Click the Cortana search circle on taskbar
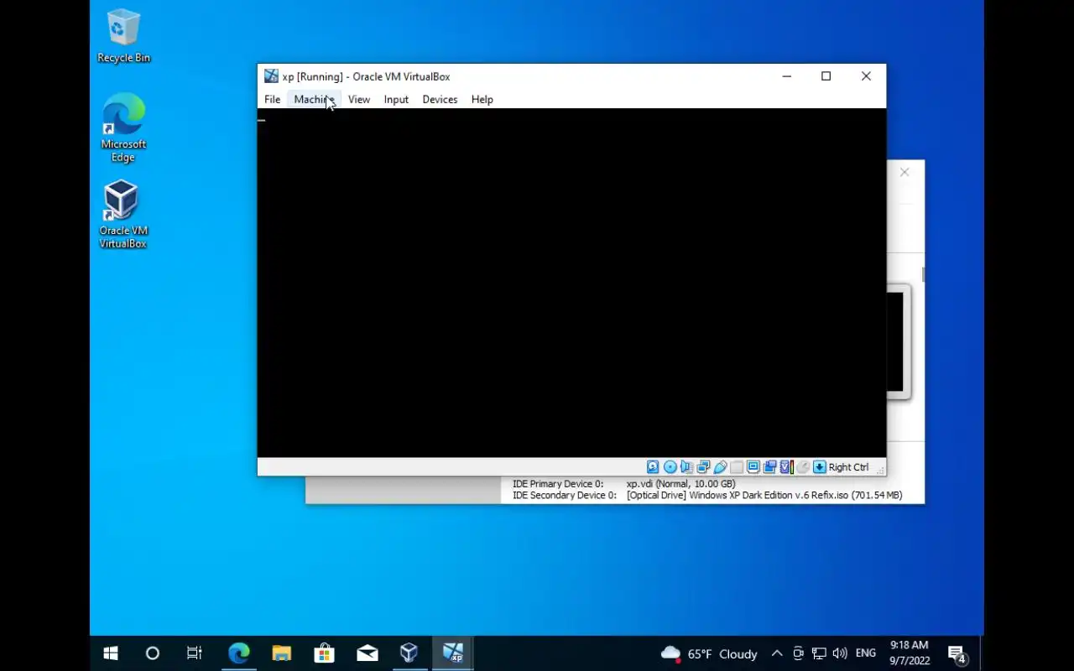The image size is (1074, 671). [x=152, y=653]
